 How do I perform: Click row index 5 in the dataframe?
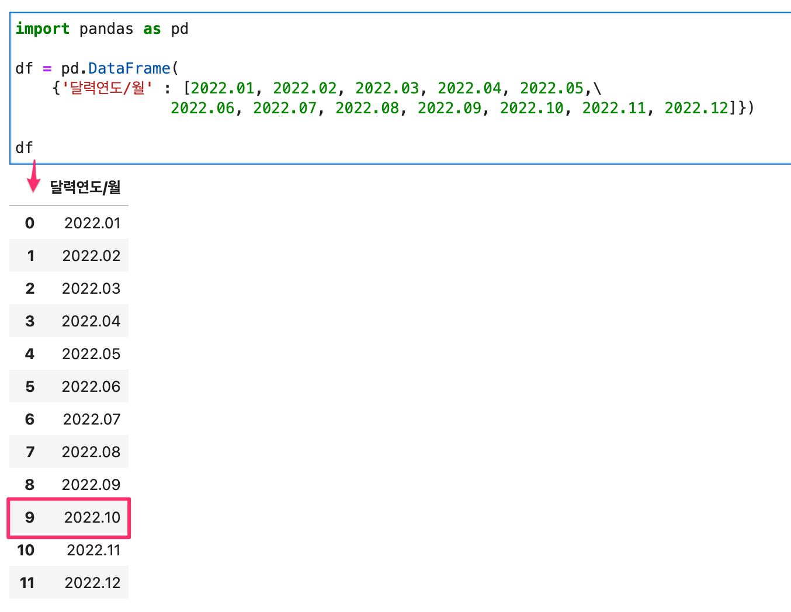[x=30, y=387]
